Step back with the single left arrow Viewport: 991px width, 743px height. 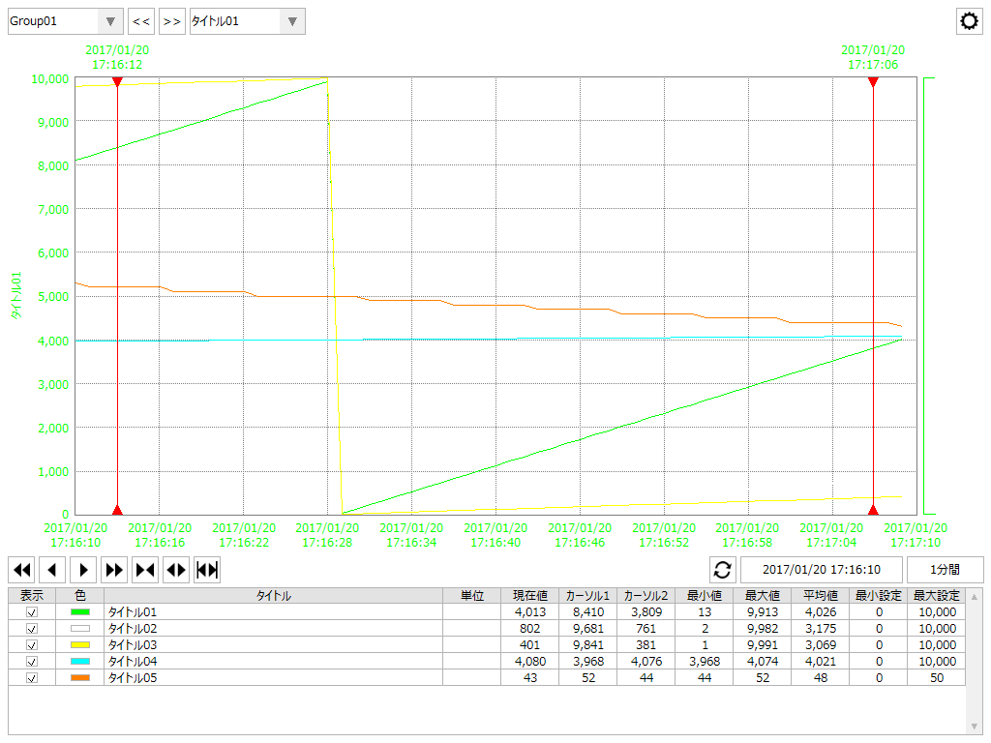tap(52, 570)
